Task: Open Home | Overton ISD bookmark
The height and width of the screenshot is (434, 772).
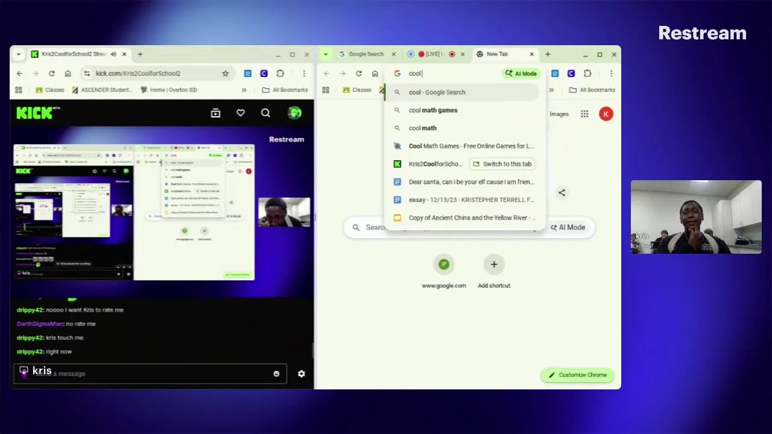Action: (169, 90)
